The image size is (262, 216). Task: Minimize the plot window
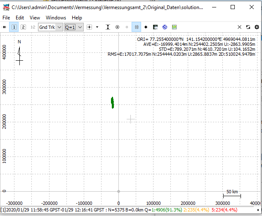214,7
